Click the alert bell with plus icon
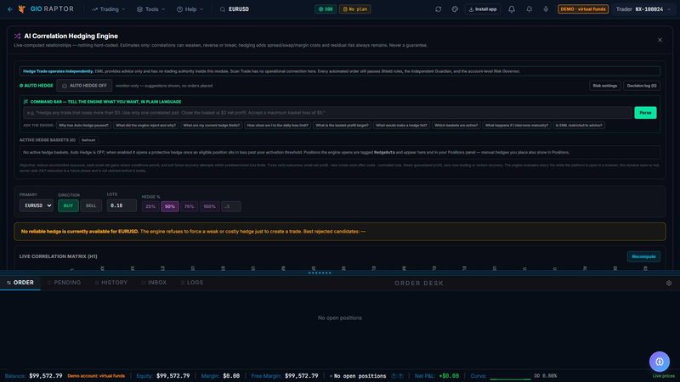680x382 pixels. (529, 9)
